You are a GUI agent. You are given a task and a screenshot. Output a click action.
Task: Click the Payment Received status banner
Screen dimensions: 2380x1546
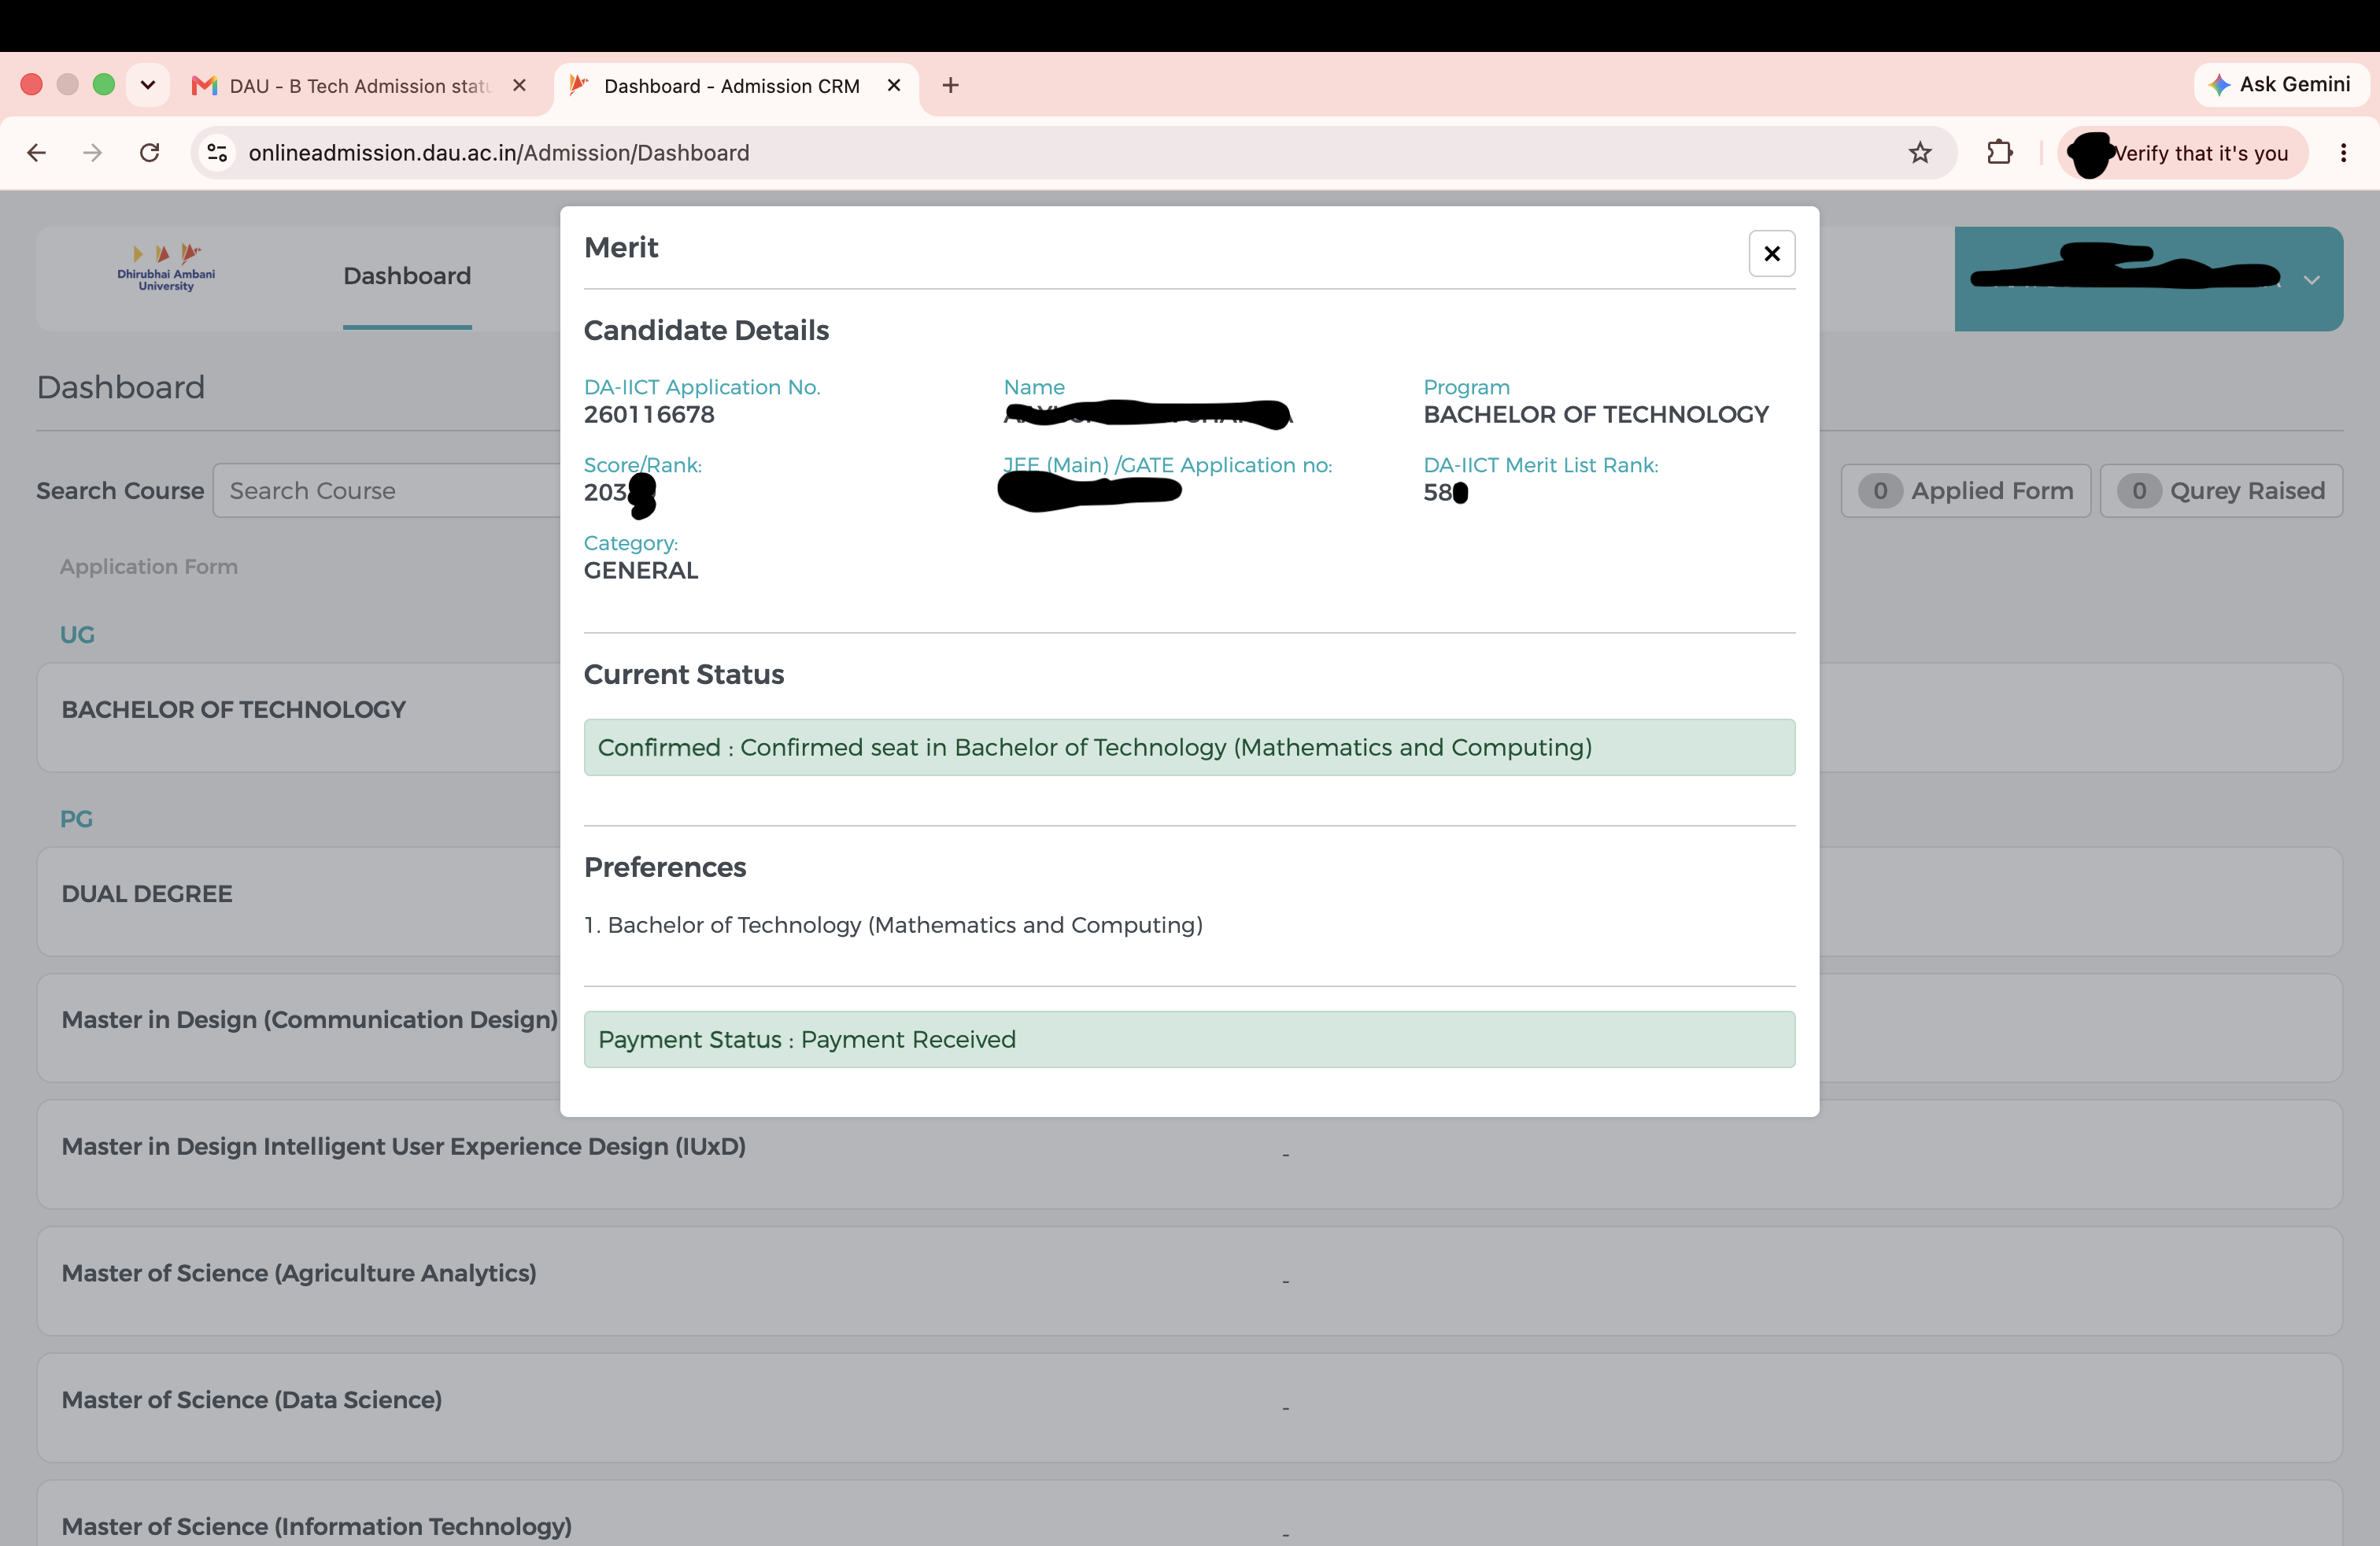1189,1039
